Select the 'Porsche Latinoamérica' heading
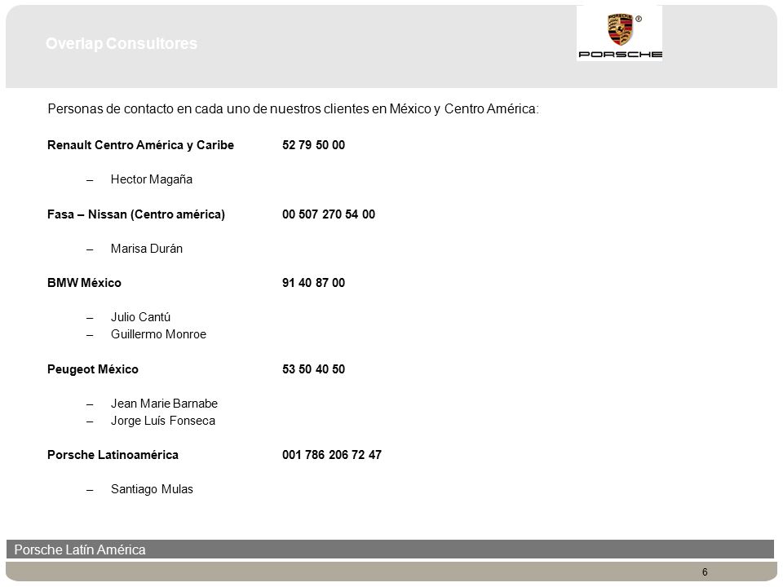Image resolution: width=783 pixels, height=587 pixels. pyautogui.click(x=113, y=455)
